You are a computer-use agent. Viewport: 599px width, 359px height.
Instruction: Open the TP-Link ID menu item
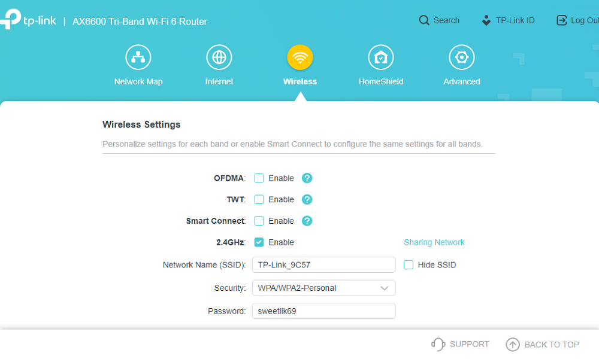(508, 20)
